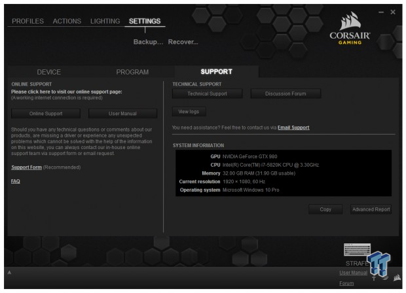This screenshot has width=406, height=293.
Task: Click Backup... under Settings
Action: [x=148, y=42]
